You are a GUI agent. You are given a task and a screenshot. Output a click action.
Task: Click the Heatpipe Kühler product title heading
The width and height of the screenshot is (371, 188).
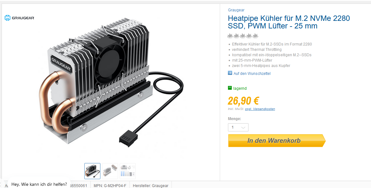pyautogui.click(x=289, y=22)
